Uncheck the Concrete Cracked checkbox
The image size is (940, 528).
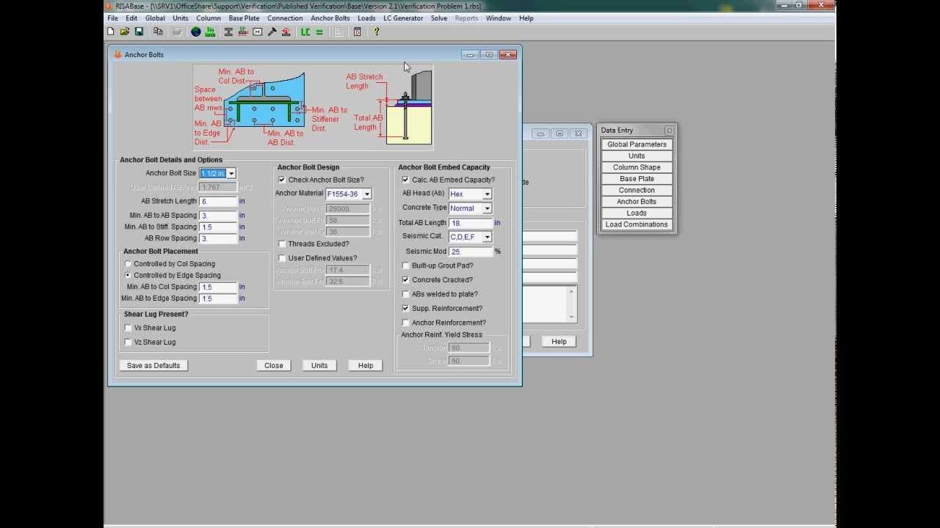pos(405,280)
